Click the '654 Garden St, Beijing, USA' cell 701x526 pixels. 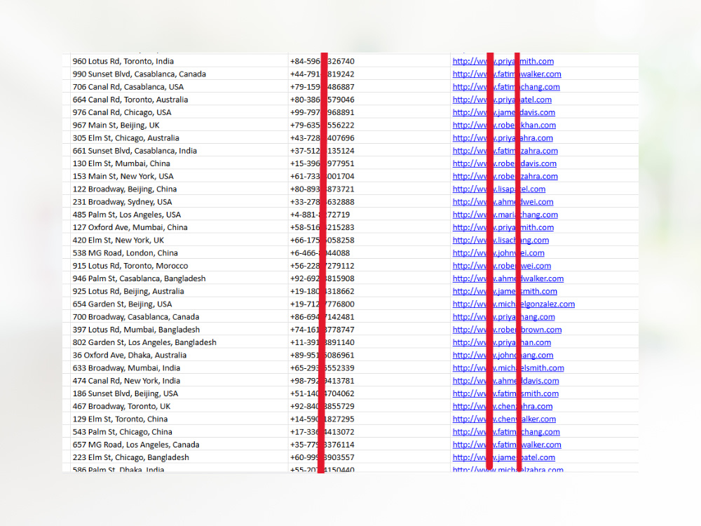[x=122, y=304]
